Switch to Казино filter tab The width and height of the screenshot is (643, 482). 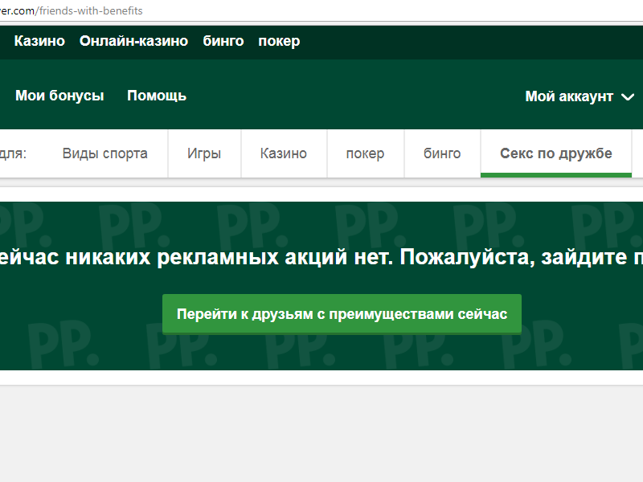[x=284, y=153]
